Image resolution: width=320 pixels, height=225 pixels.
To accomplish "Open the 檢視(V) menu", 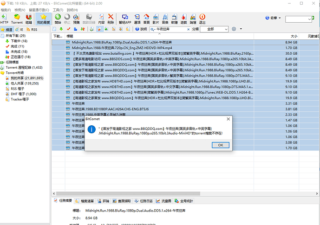I will point(20,10).
